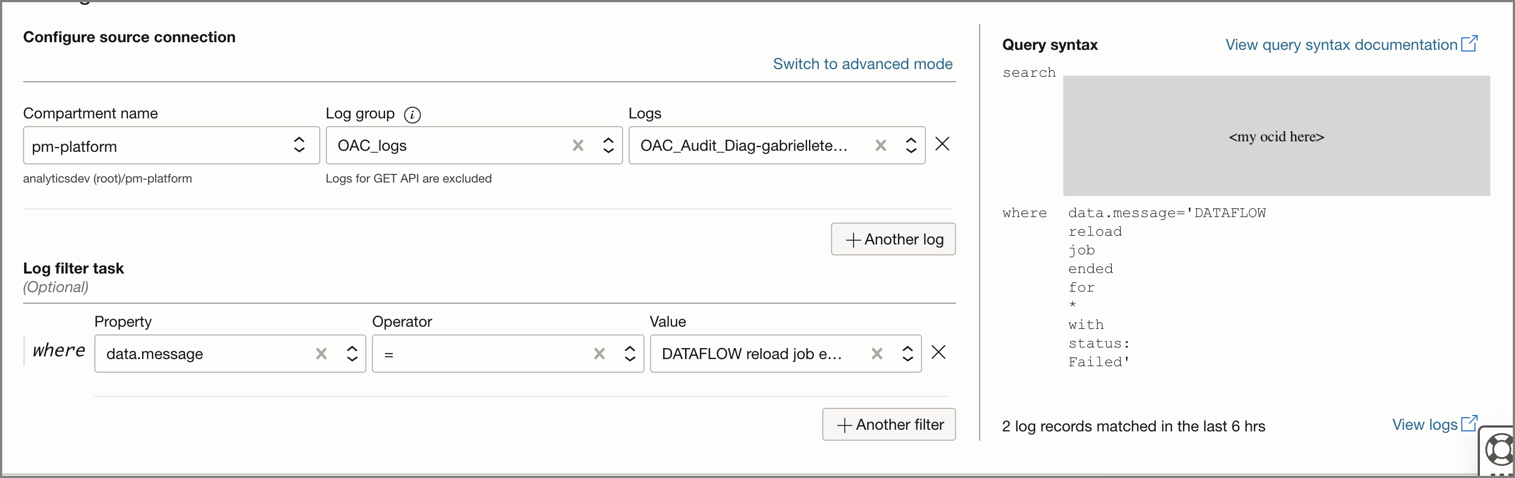1515x478 pixels.
Task: Add Another log
Action: [x=894, y=240]
